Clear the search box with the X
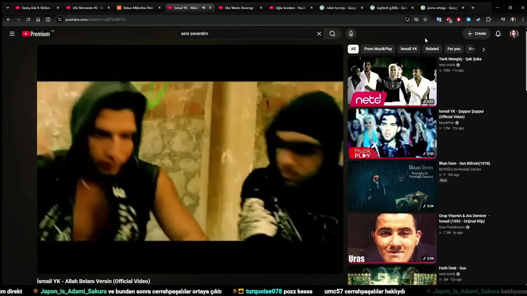 tap(319, 34)
